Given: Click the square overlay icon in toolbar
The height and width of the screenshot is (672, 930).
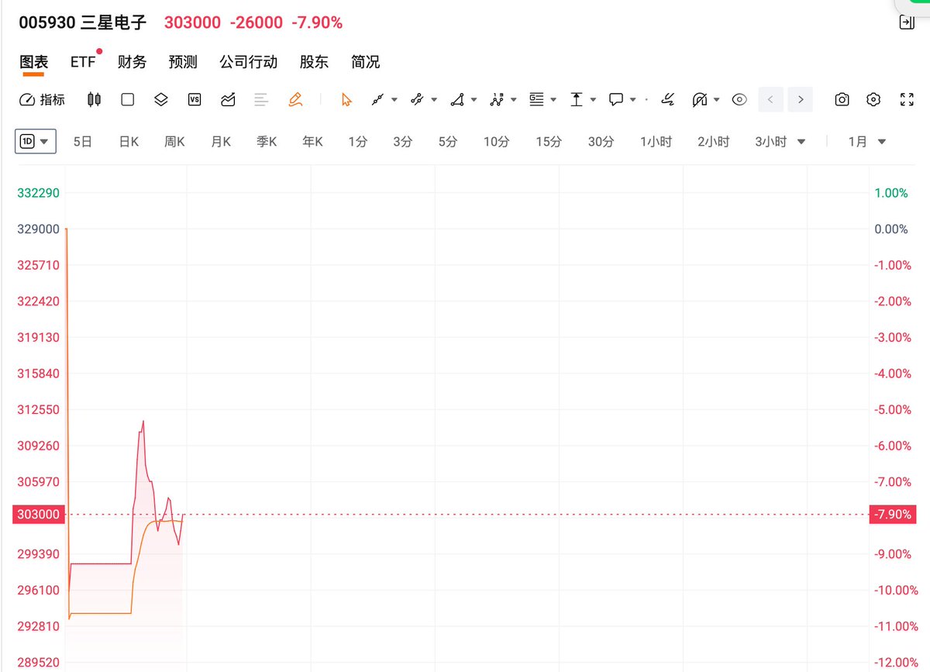Looking at the screenshot, I should [x=128, y=99].
